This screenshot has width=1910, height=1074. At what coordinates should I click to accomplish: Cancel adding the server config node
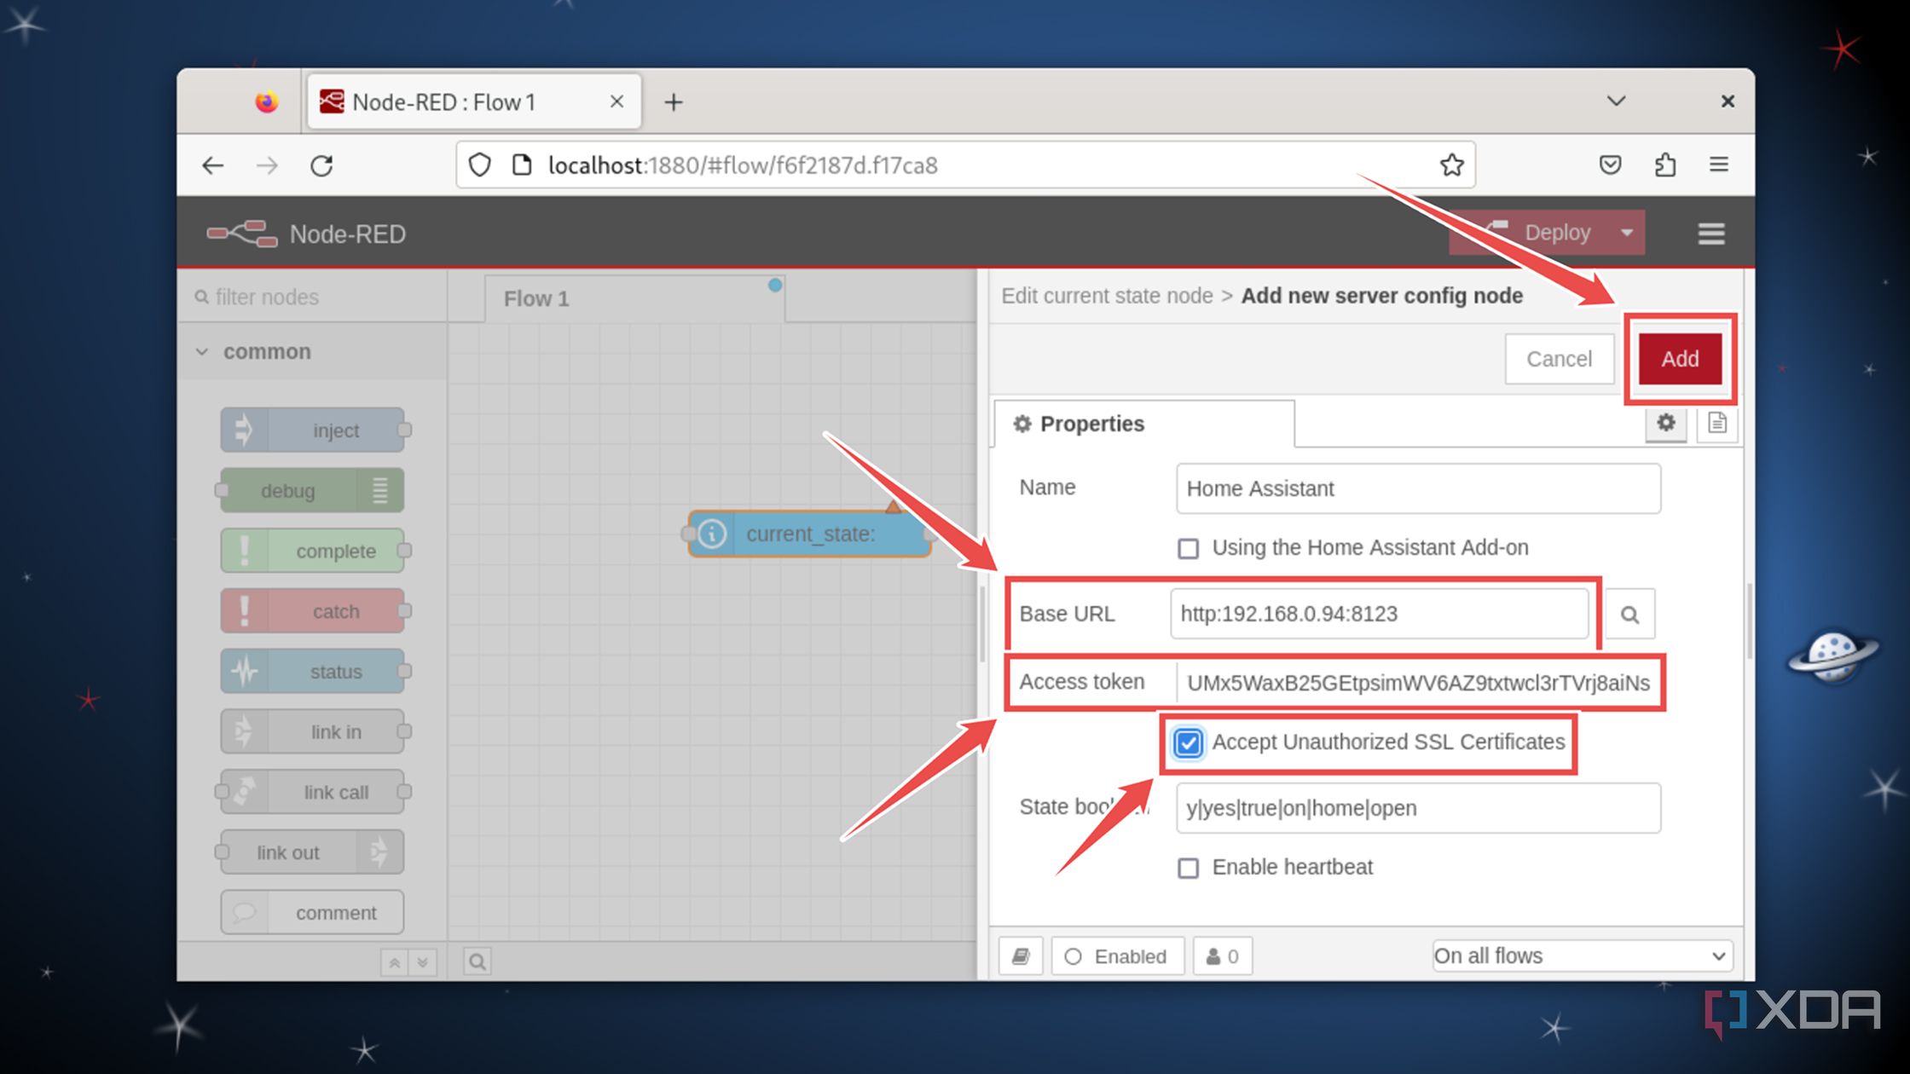[1559, 359]
